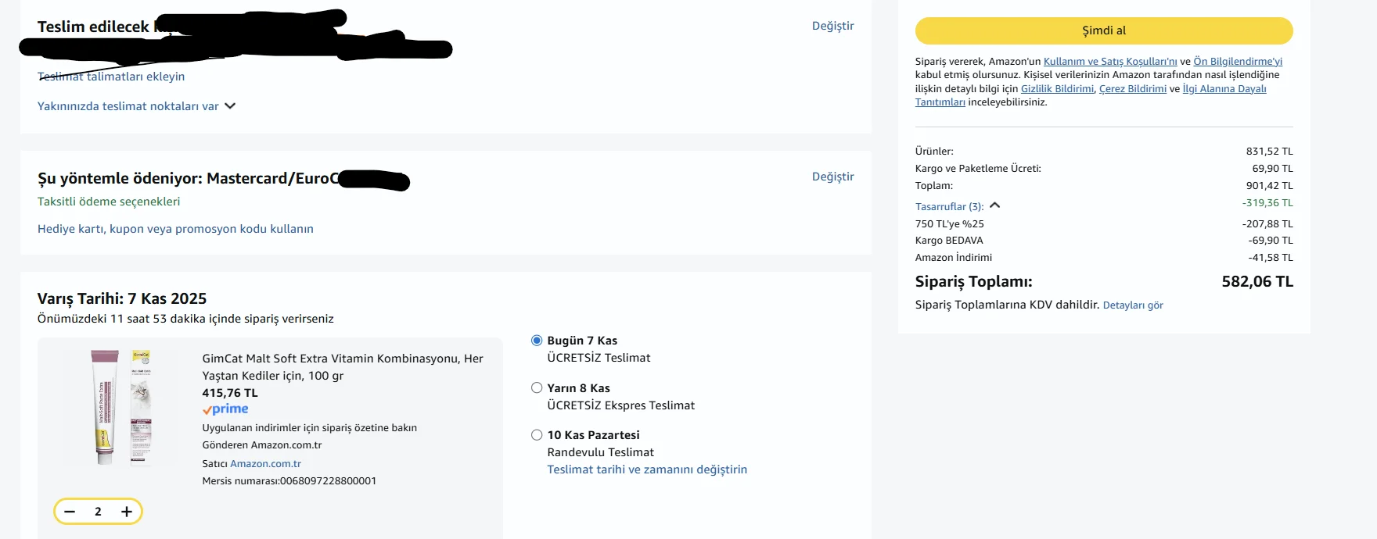The width and height of the screenshot is (1377, 539).
Task: Change the payment method via Değiştir
Action: (832, 177)
